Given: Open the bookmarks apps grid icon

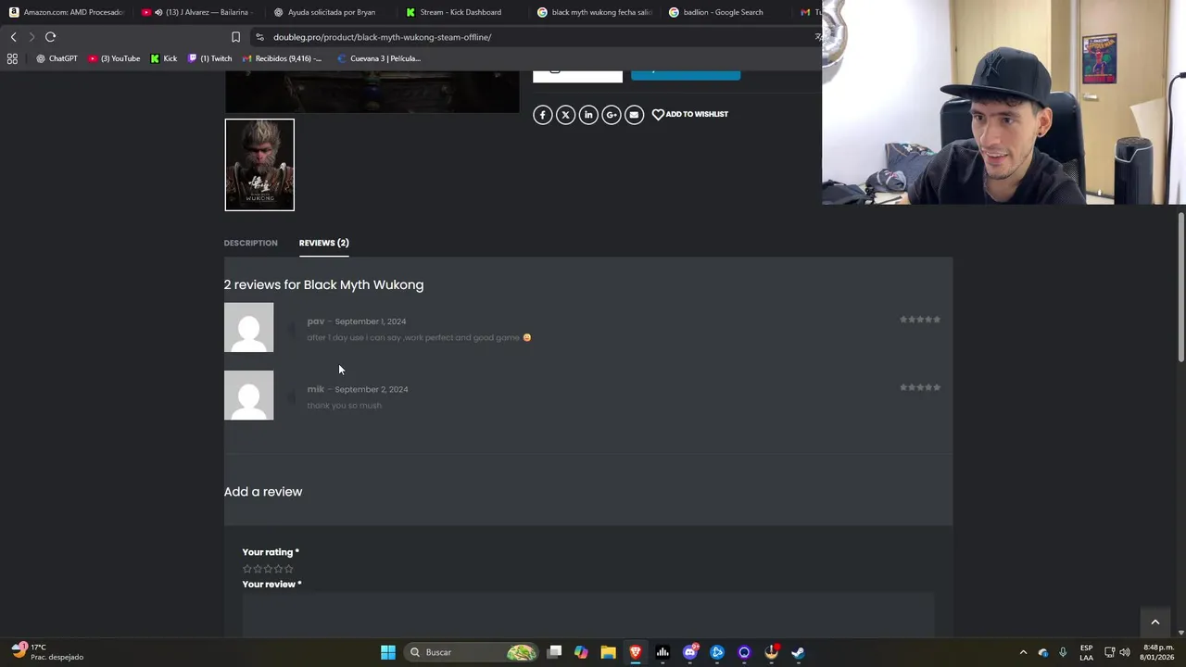Looking at the screenshot, I should point(12,58).
